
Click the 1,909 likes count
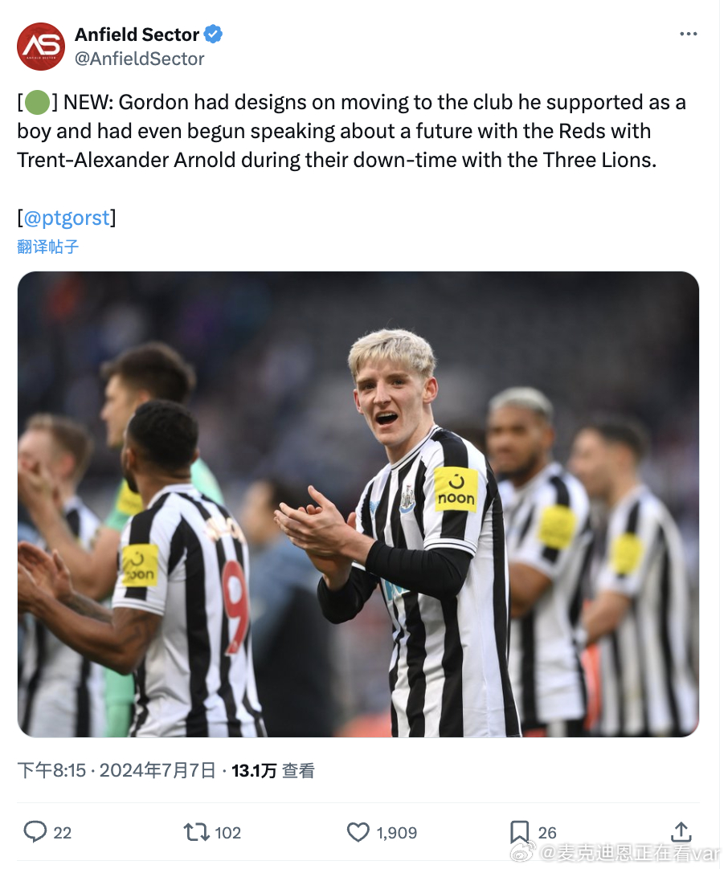click(397, 832)
